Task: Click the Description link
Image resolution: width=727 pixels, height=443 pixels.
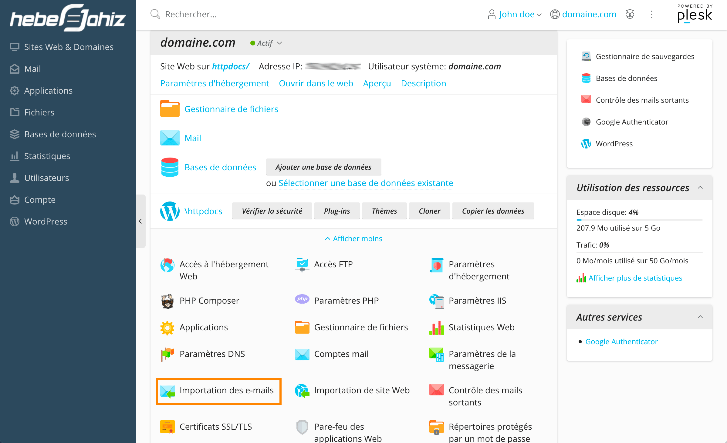Action: (423, 83)
